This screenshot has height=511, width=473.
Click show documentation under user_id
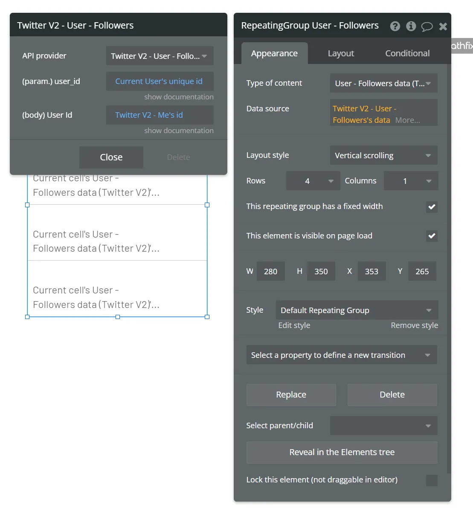pos(179,97)
